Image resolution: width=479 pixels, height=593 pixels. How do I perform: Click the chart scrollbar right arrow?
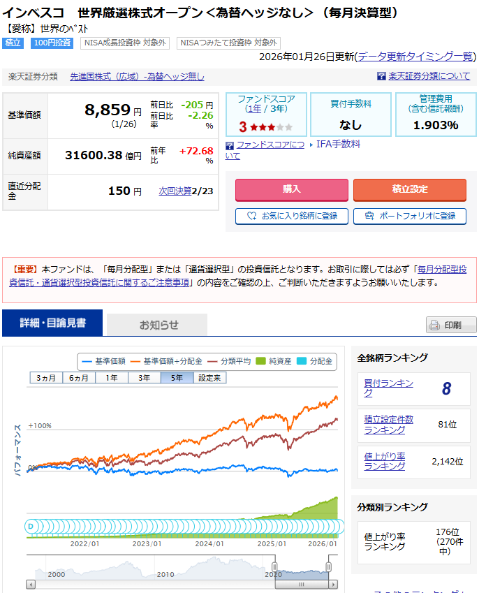pyautogui.click(x=334, y=584)
